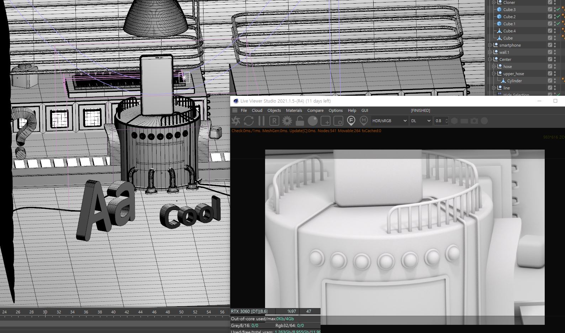Click the smartphone null object icon
This screenshot has height=333, width=565.
[x=495, y=45]
